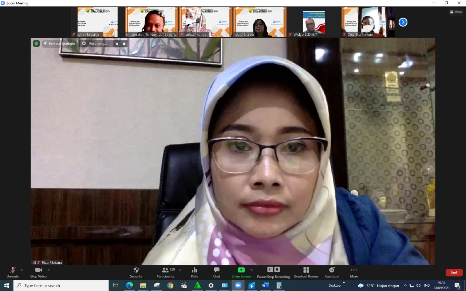
Task: Open the Reactions menu
Action: 331,272
